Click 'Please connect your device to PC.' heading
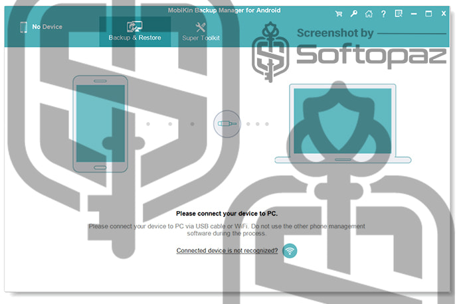The width and height of the screenshot is (465, 304). click(x=227, y=214)
